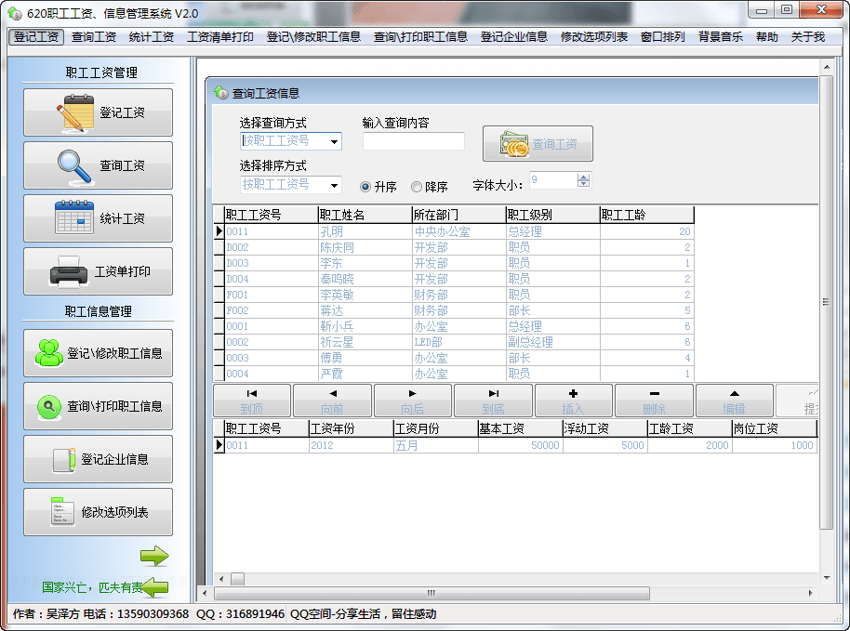This screenshot has width=850, height=631.
Task: Click the inner window horizontal scrollbar thumb
Action: [x=237, y=578]
